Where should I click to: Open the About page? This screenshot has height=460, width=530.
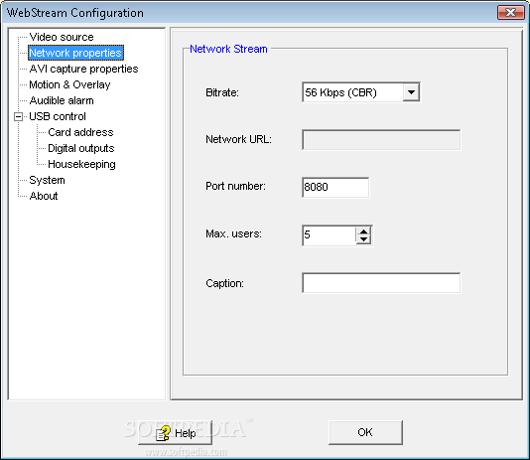[44, 196]
